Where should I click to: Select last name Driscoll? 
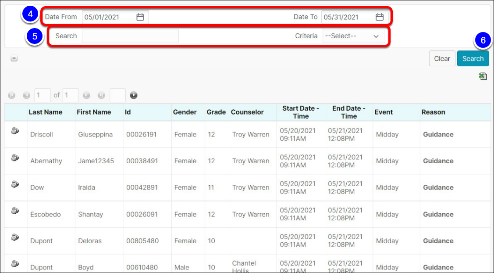point(42,134)
